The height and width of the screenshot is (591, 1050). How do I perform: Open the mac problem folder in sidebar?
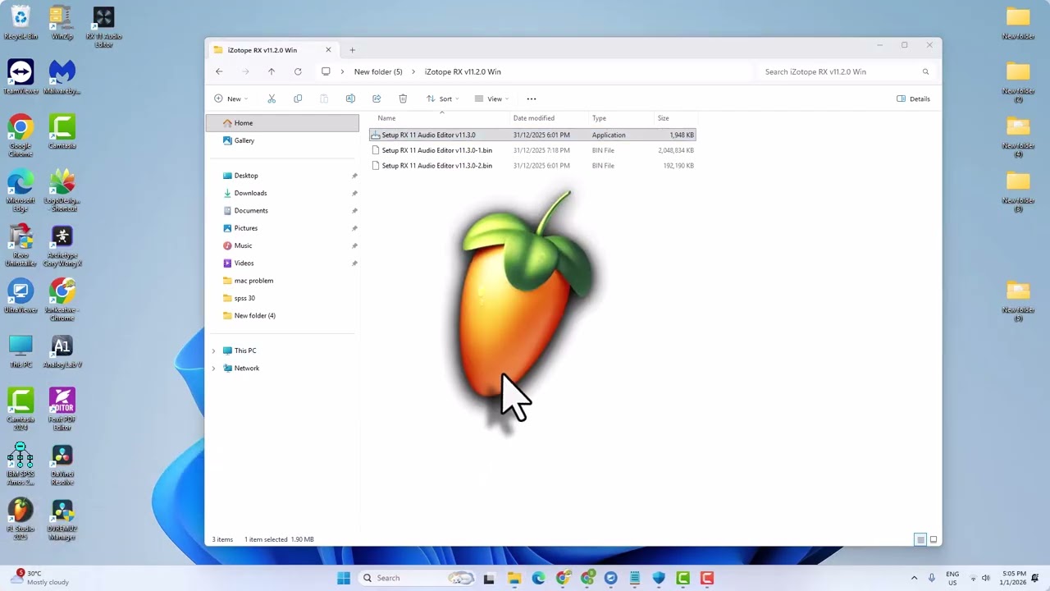point(282,281)
